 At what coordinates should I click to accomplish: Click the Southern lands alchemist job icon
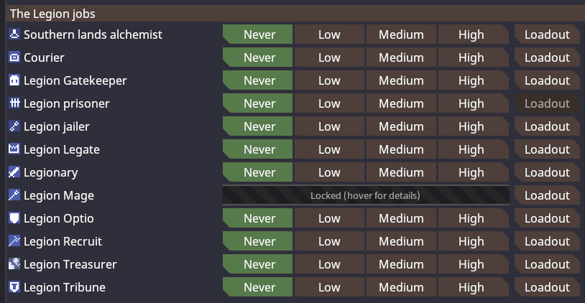coord(14,34)
